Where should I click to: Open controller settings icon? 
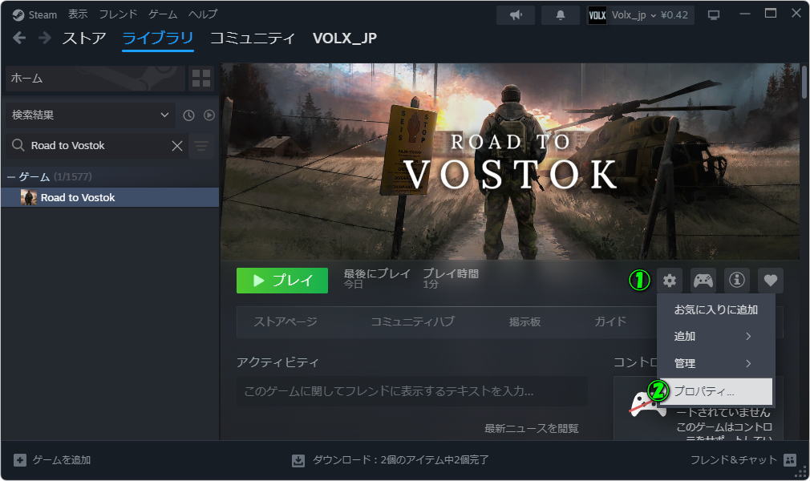(x=703, y=281)
